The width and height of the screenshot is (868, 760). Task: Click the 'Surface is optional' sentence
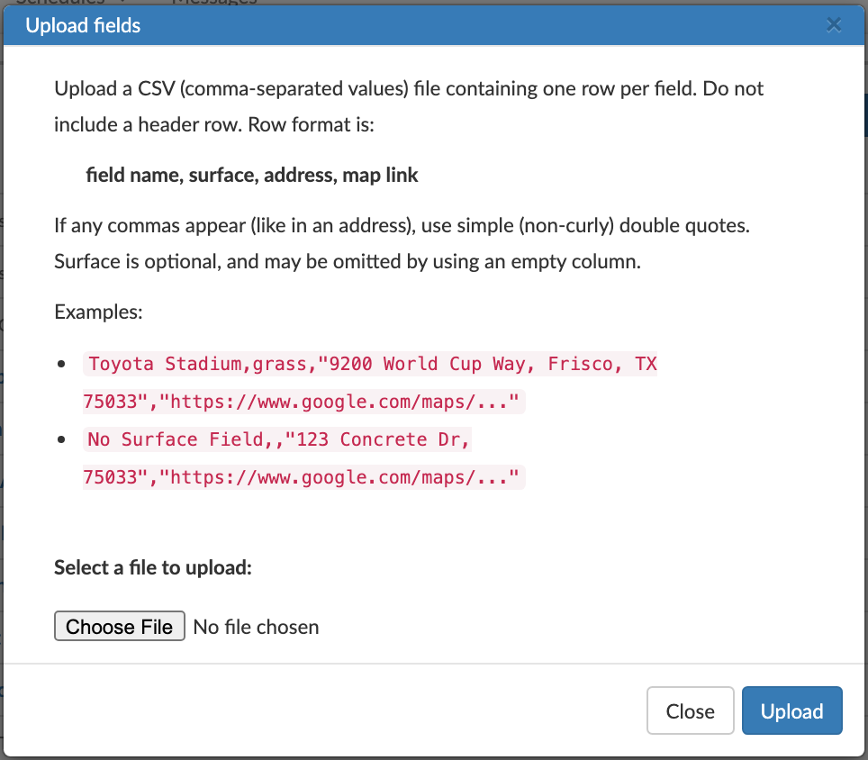[348, 261]
